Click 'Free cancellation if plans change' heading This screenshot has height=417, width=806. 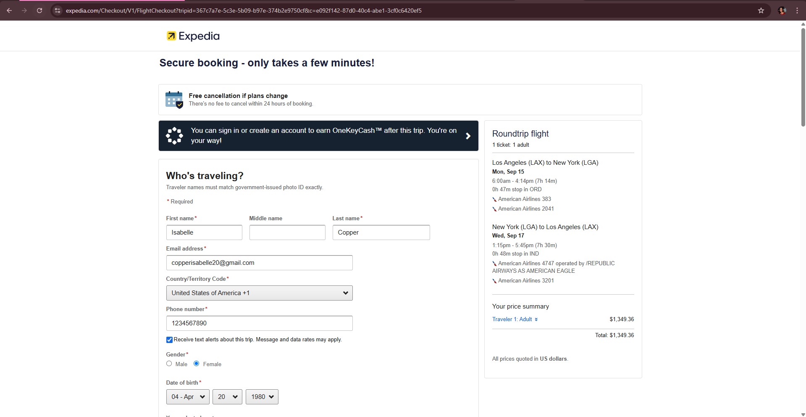[238, 96]
